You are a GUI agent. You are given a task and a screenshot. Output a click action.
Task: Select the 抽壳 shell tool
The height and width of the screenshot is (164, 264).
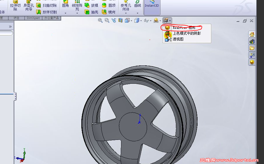tap(91, 12)
